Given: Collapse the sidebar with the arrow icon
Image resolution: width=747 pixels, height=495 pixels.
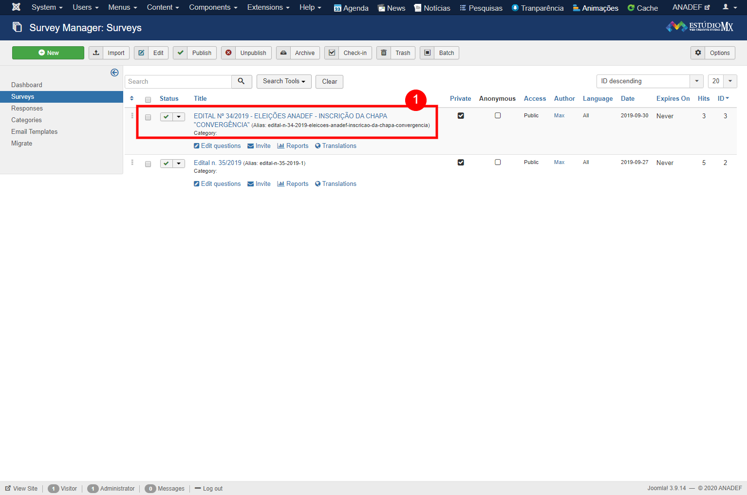Looking at the screenshot, I should point(114,73).
